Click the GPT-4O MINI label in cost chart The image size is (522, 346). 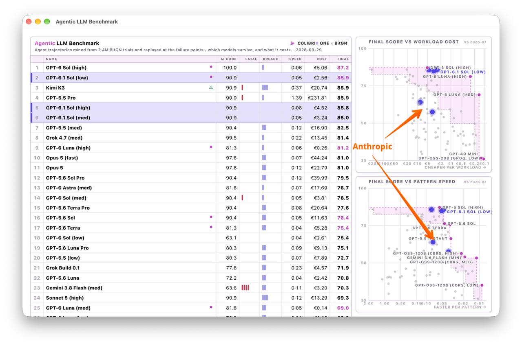click(x=463, y=154)
